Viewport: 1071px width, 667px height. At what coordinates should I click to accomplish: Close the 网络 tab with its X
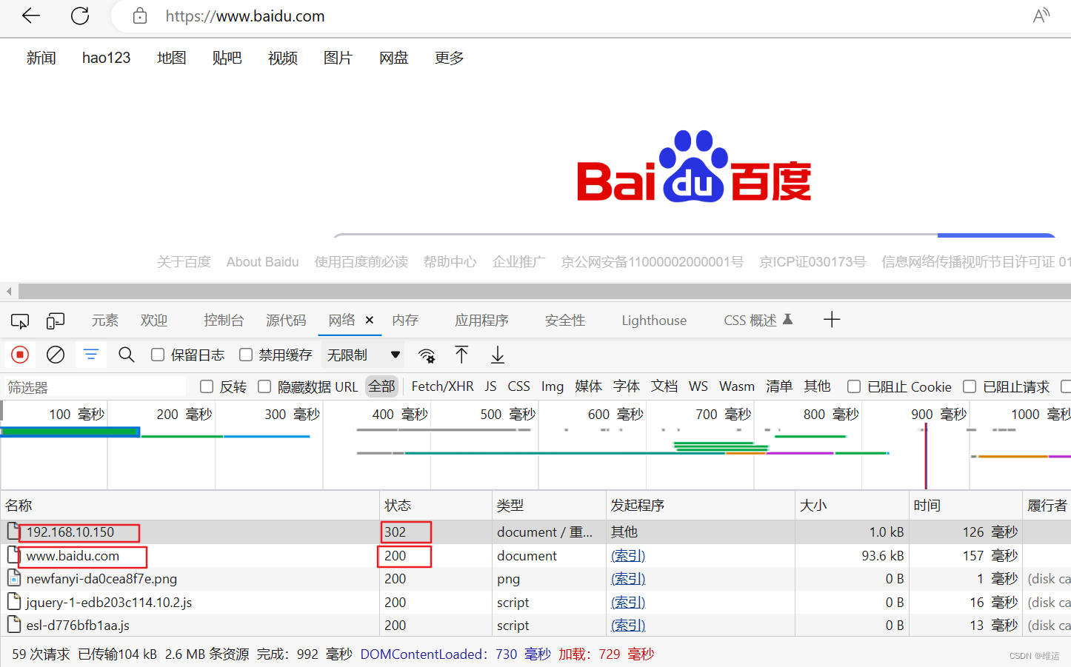(x=370, y=320)
